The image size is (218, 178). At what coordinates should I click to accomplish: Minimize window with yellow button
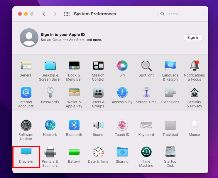pos(26,14)
